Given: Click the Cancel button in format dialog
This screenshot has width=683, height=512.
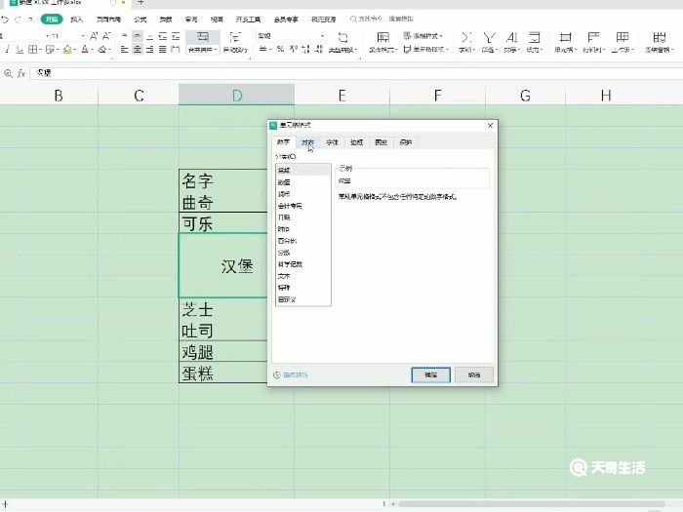Looking at the screenshot, I should tap(474, 374).
